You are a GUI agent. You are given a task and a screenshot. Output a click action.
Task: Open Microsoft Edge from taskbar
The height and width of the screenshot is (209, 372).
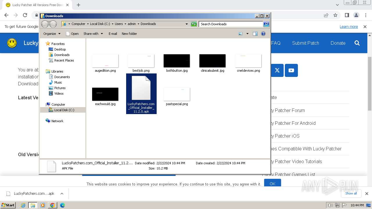[62, 205]
